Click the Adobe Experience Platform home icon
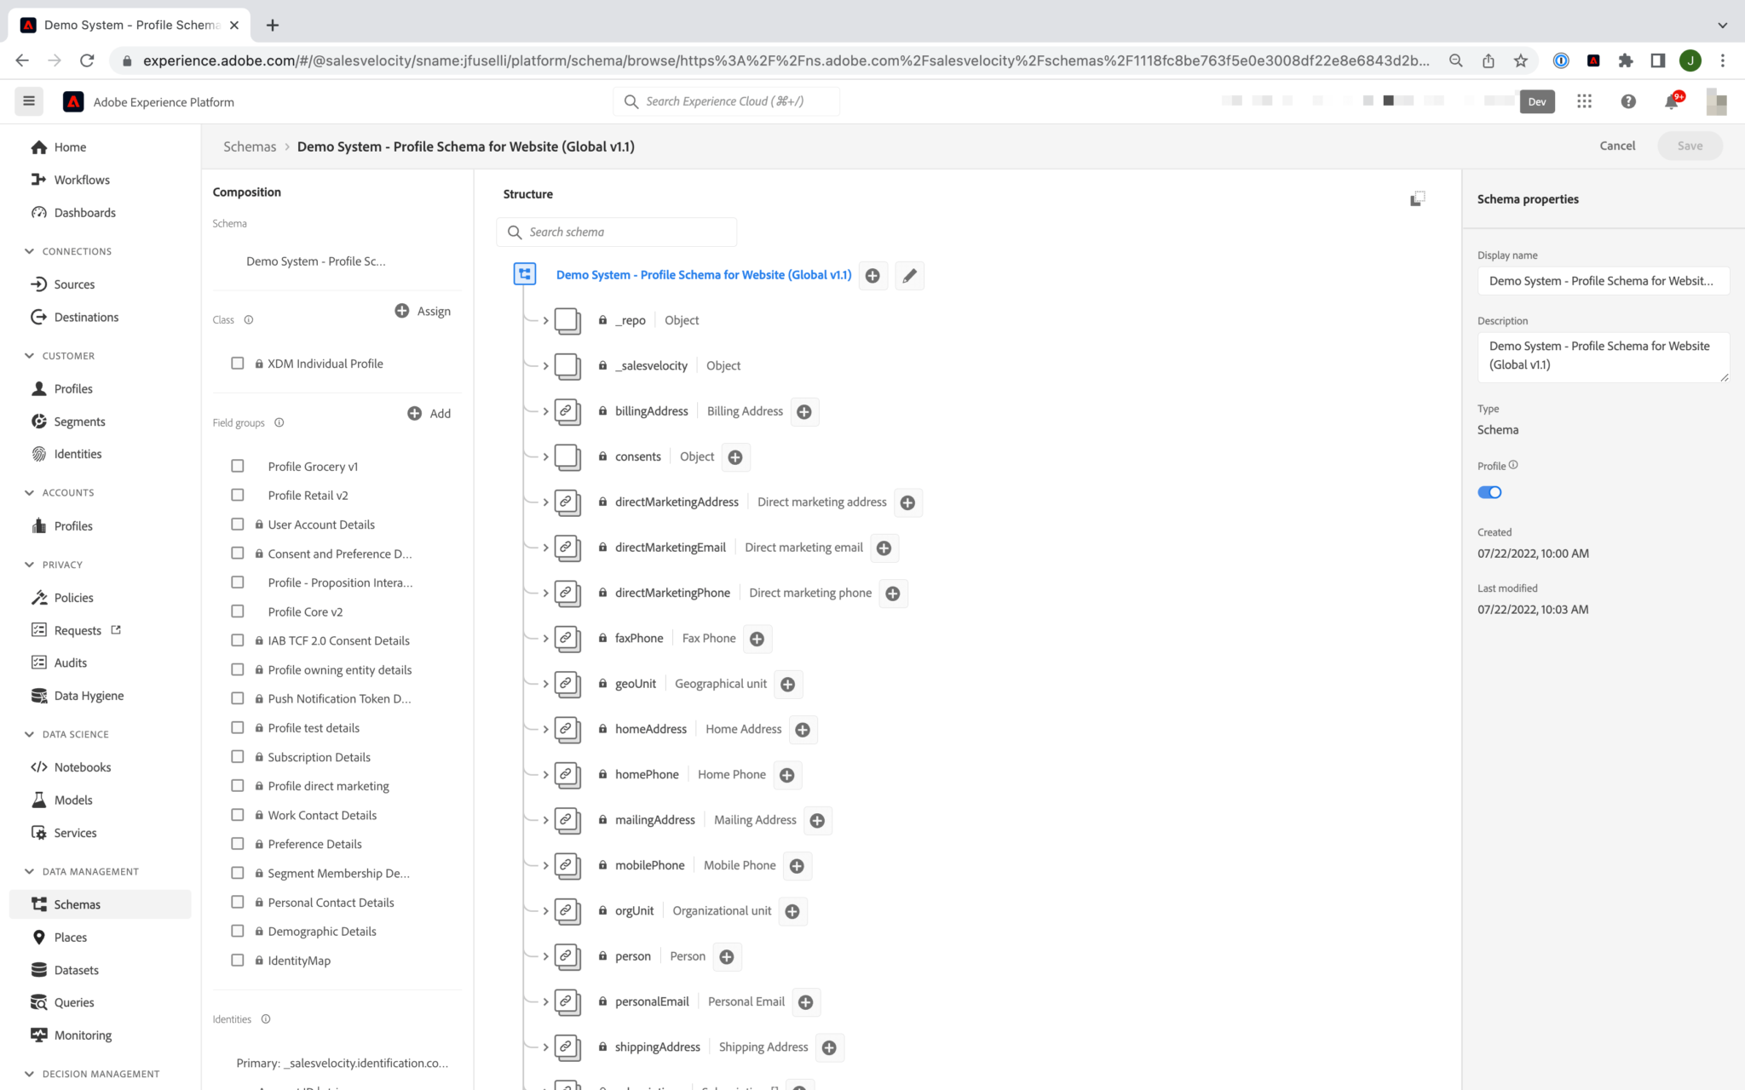This screenshot has height=1090, width=1745. [73, 101]
